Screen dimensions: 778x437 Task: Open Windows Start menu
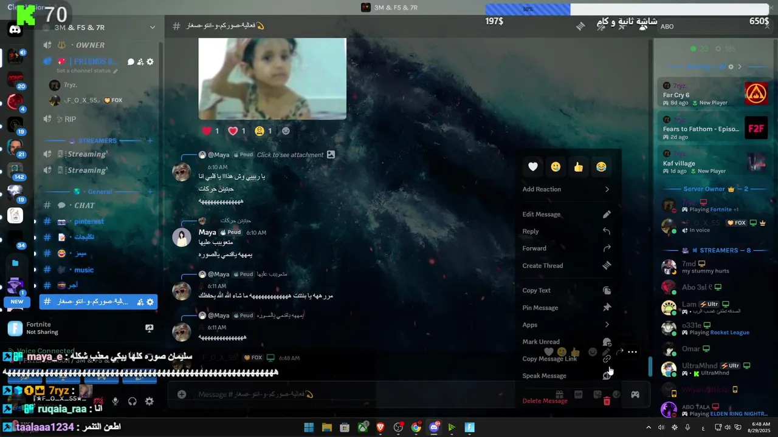tap(309, 427)
